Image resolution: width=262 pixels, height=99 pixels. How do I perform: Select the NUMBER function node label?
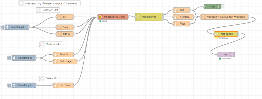pos(185,17)
